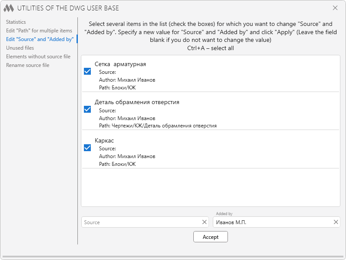Click Path: Блоки/КЖ under Сетка арматурная
The image size is (346, 260).
117,88
